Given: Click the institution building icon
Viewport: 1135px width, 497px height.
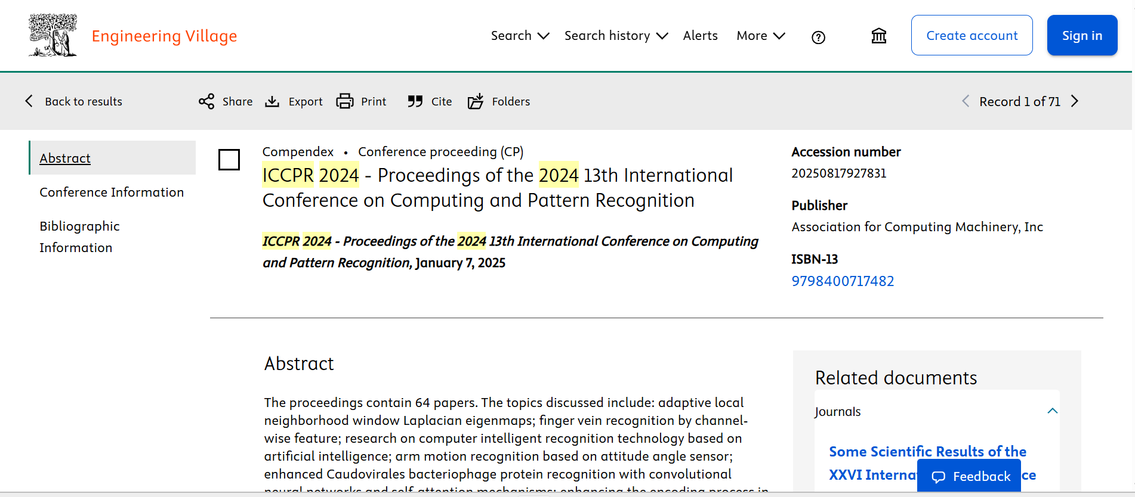Looking at the screenshot, I should (x=878, y=36).
